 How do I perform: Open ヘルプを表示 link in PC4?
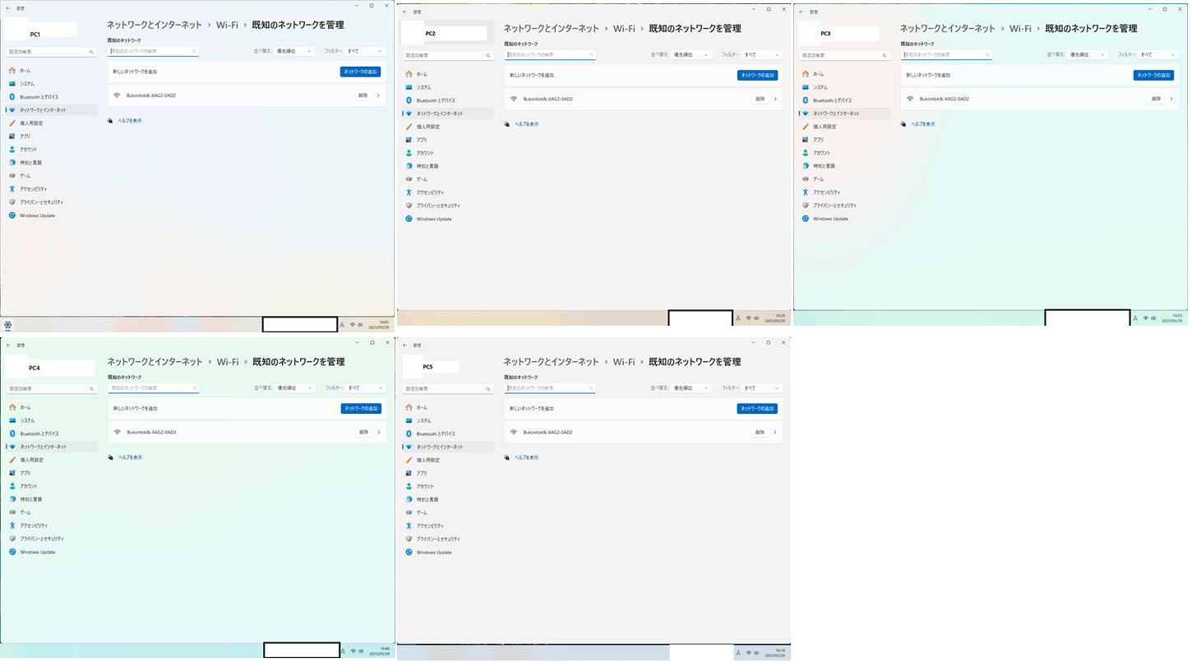coord(130,457)
